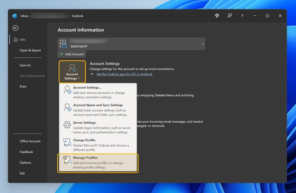The width and height of the screenshot is (296, 193).
Task: Open Get the Outlook app for iOS or Android link
Action: 125,74
